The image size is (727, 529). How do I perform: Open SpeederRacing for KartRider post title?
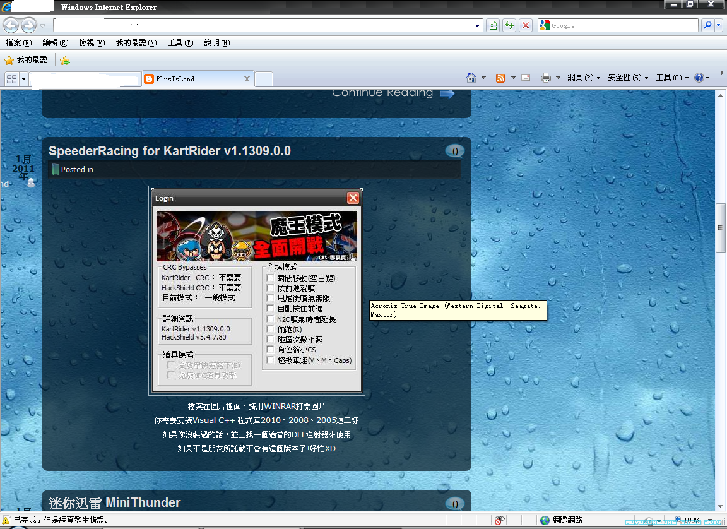[x=170, y=151]
